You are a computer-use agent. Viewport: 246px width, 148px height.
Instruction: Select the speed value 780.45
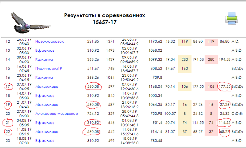pyautogui.click(x=156, y=141)
